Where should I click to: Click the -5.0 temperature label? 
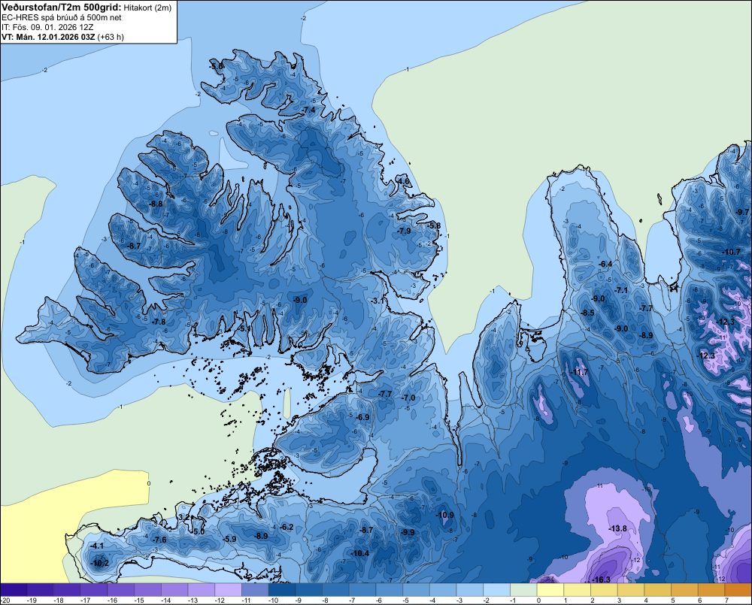tap(199, 531)
